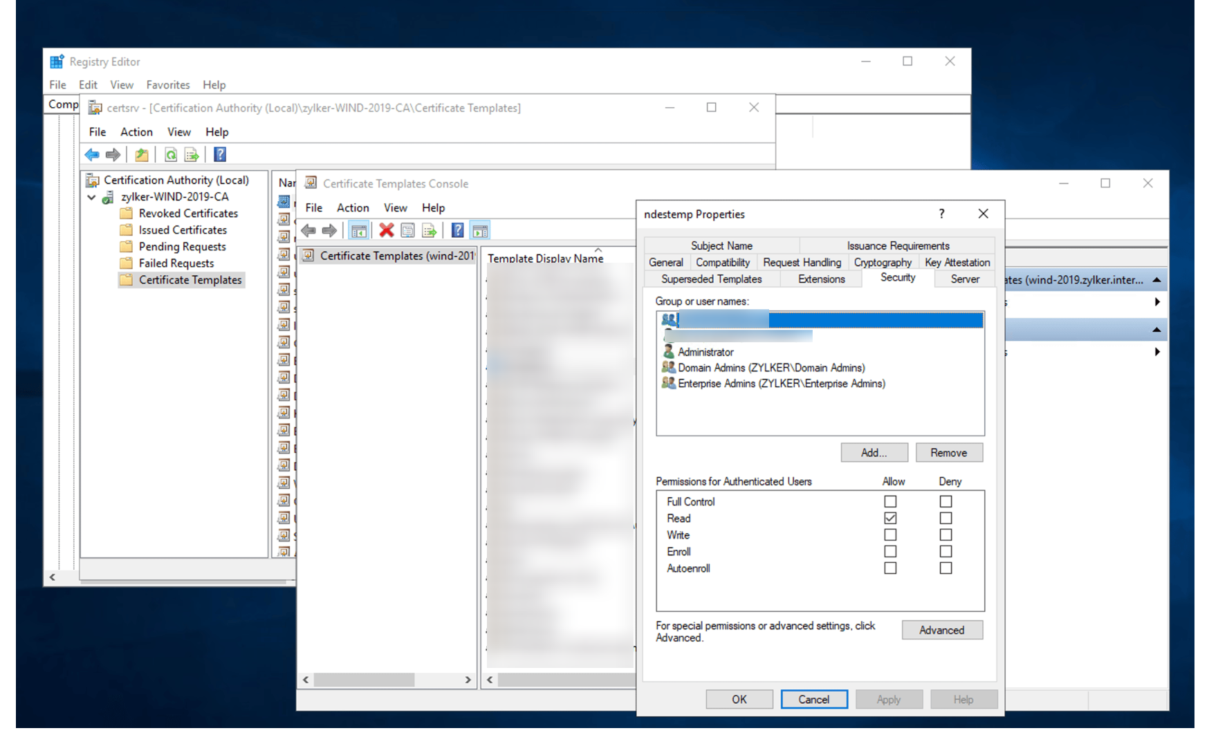Viewport: 1209px width, 735px height.
Task: Click the Forward arrow in certsrv toolbar
Action: (113, 155)
